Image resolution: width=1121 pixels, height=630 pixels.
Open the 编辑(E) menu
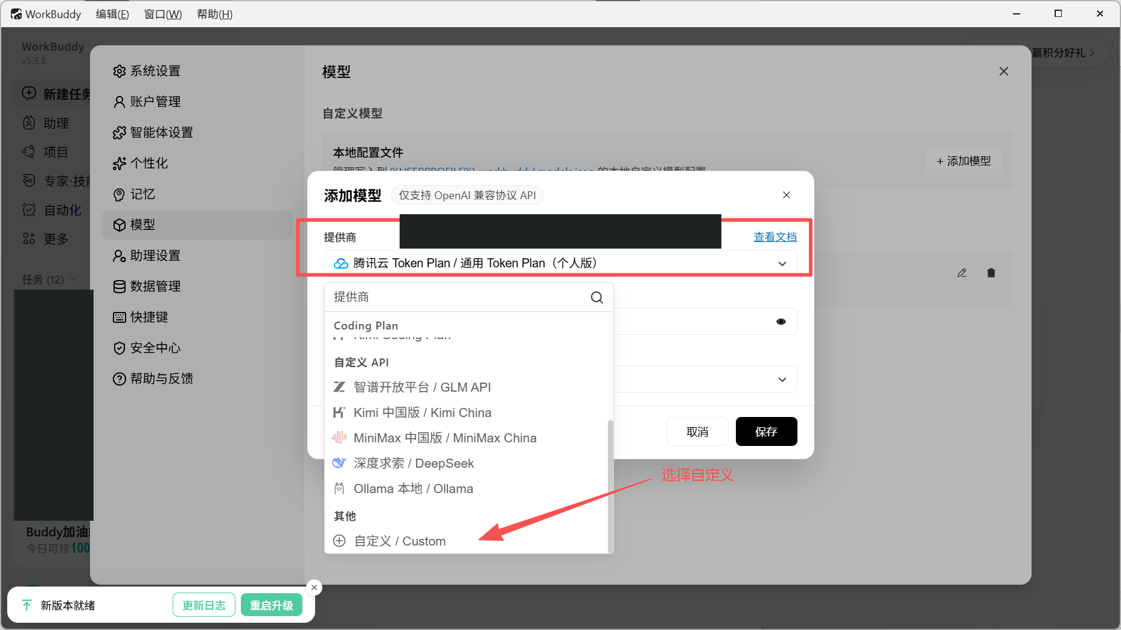click(x=112, y=14)
